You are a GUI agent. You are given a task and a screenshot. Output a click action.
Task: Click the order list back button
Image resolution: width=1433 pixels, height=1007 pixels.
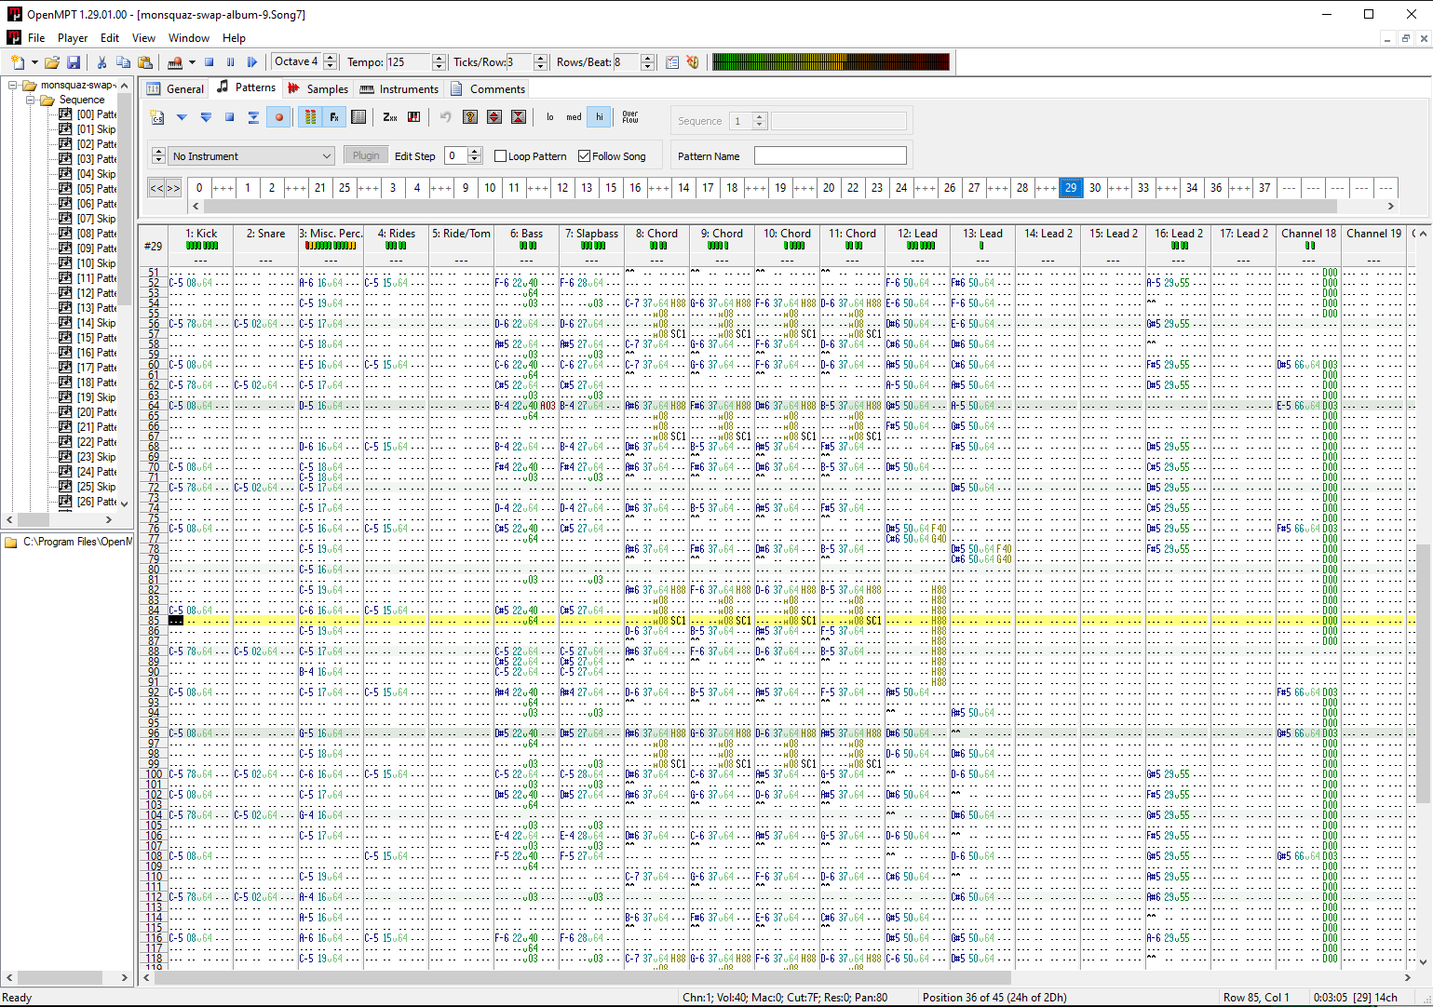[x=156, y=188]
